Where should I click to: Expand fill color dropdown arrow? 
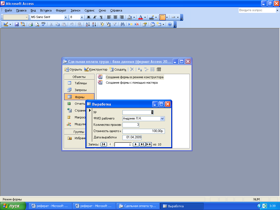134,17
